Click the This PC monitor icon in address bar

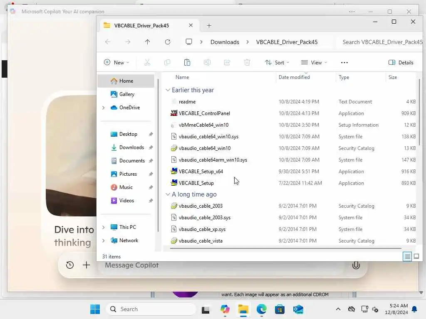click(189, 42)
